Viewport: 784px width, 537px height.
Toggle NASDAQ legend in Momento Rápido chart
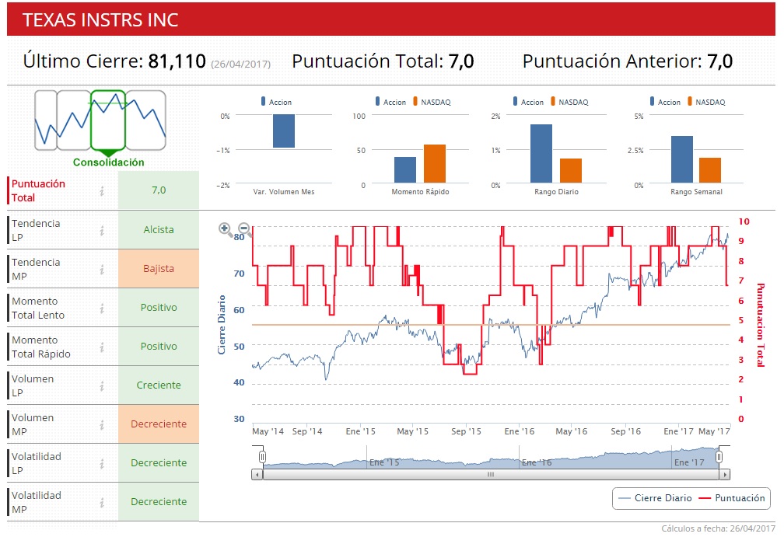click(432, 101)
